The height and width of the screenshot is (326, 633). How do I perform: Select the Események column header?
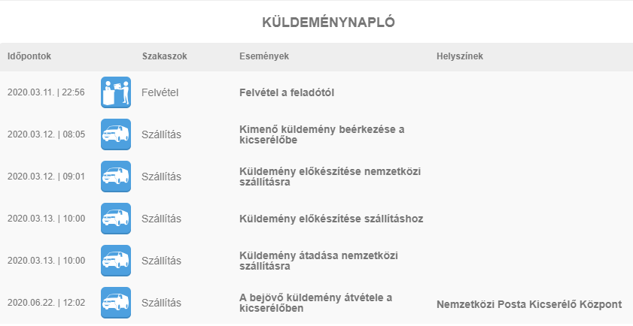tap(264, 56)
